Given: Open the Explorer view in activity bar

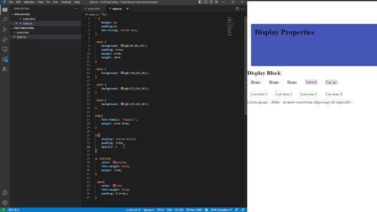Looking at the screenshot, I should pos(5,10).
